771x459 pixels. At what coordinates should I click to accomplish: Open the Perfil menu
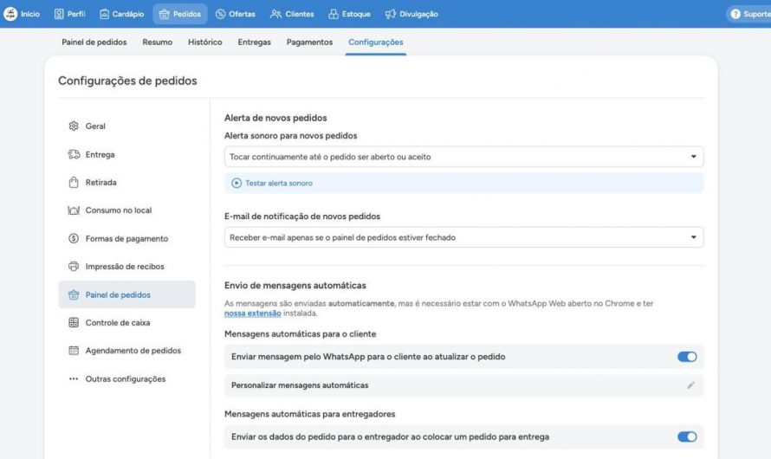point(69,14)
